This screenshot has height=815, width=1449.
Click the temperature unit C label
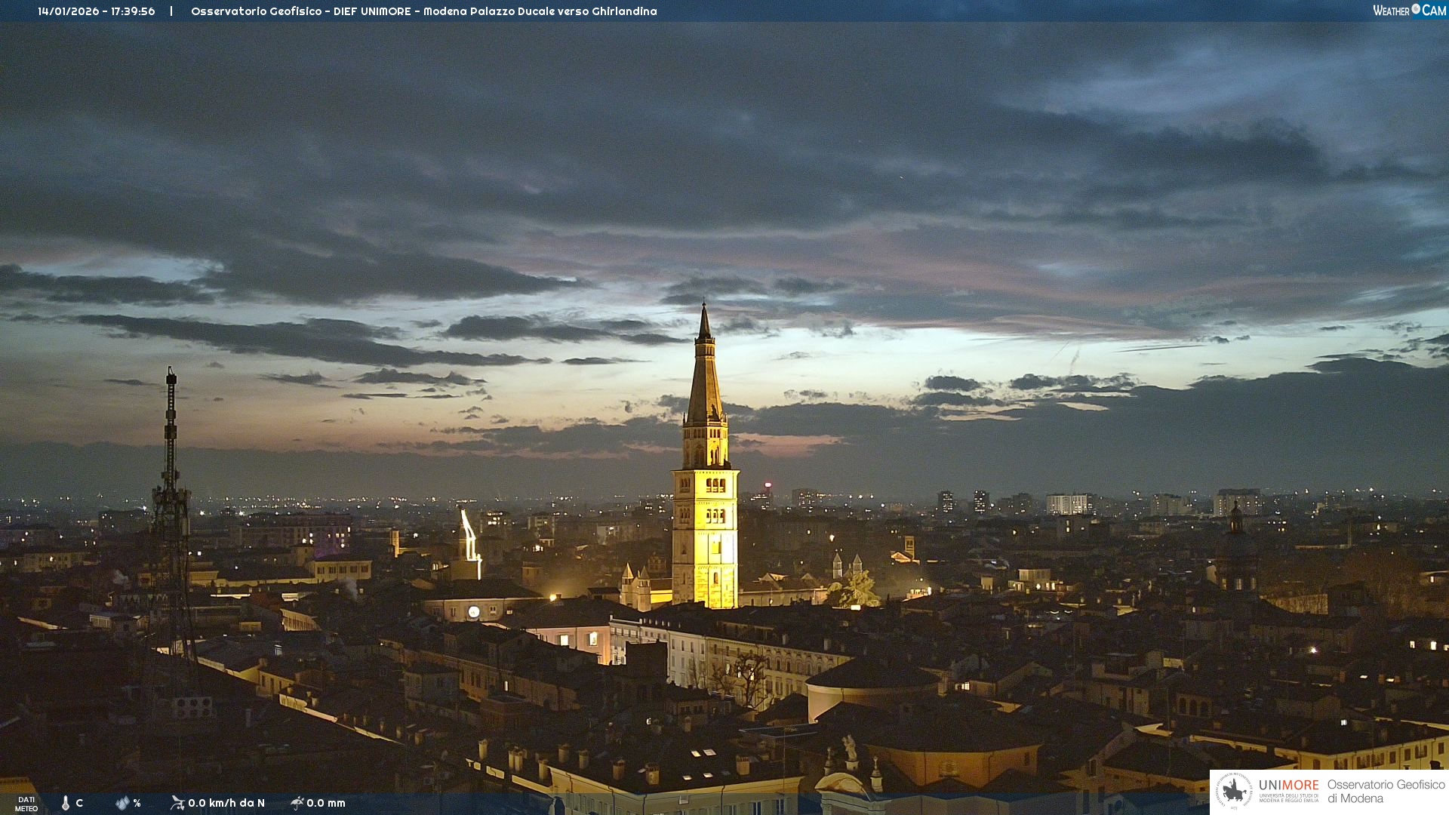pos(79,803)
